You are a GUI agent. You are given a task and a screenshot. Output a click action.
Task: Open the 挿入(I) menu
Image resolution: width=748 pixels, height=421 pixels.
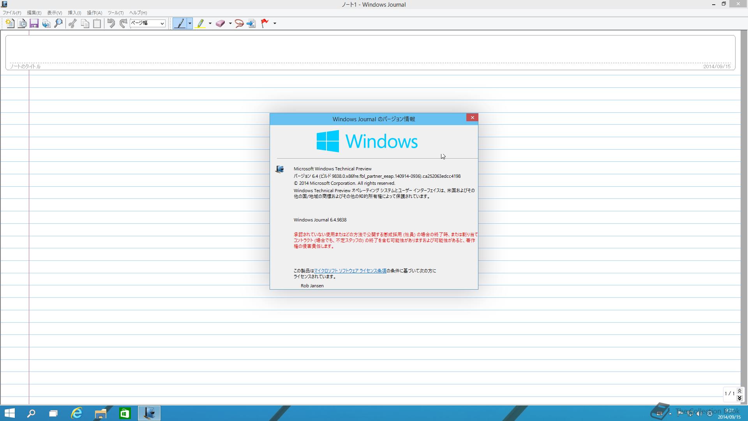(74, 13)
